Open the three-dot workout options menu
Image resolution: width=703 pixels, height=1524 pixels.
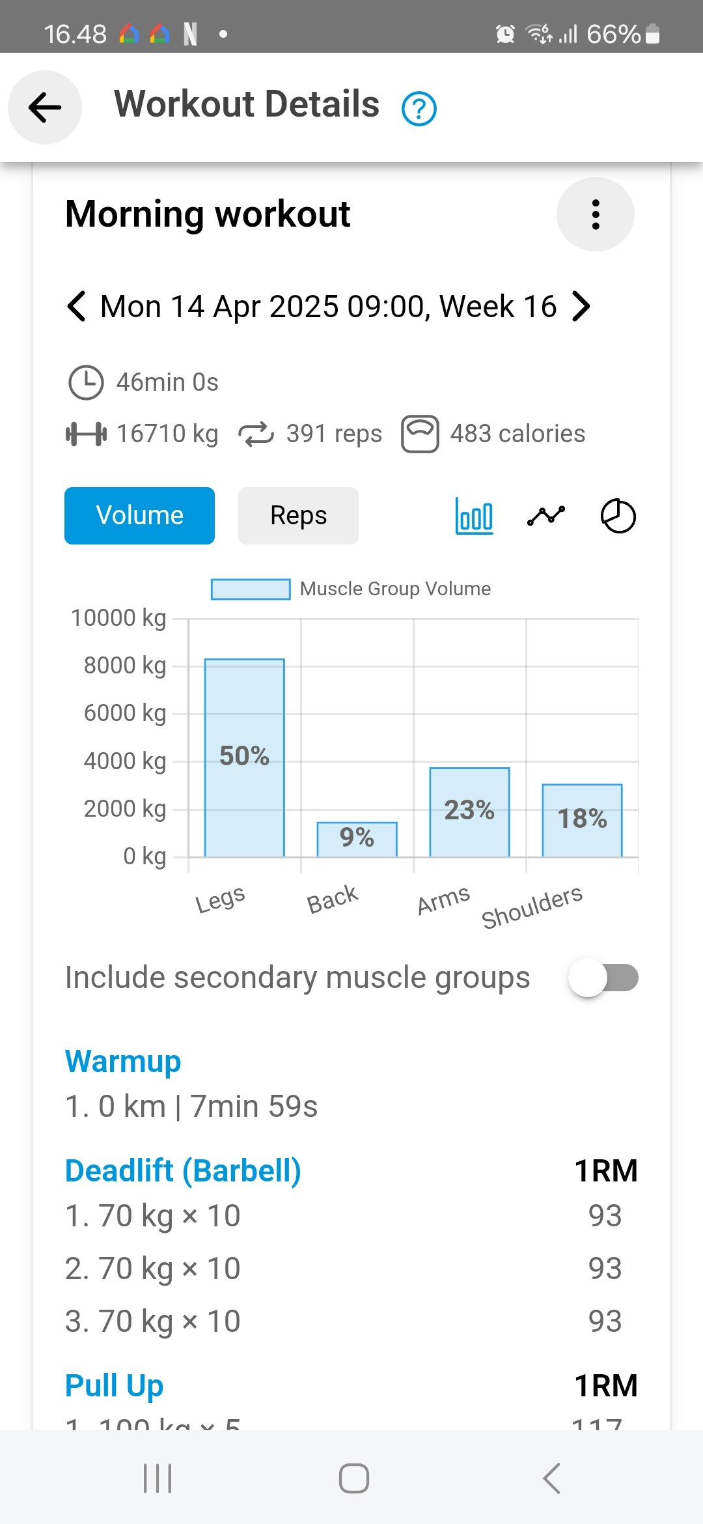click(596, 214)
